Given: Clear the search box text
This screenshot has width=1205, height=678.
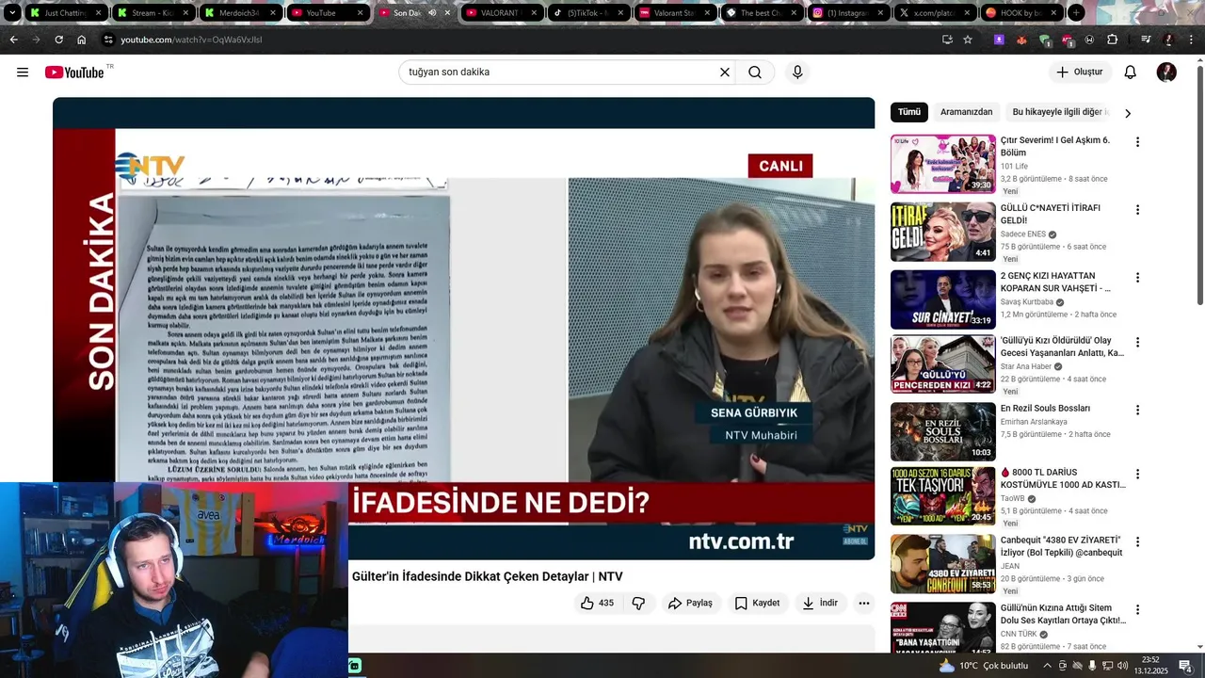Looking at the screenshot, I should 725,73.
